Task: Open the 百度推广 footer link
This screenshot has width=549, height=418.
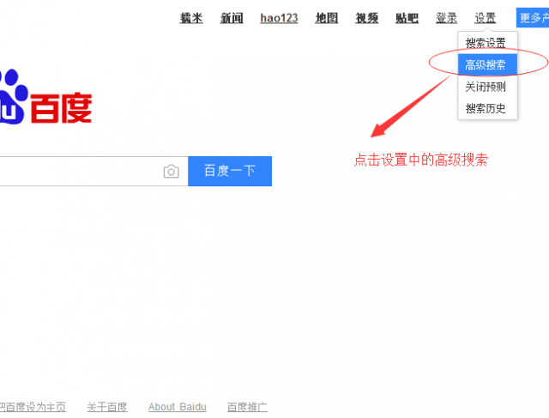Action: point(247,407)
